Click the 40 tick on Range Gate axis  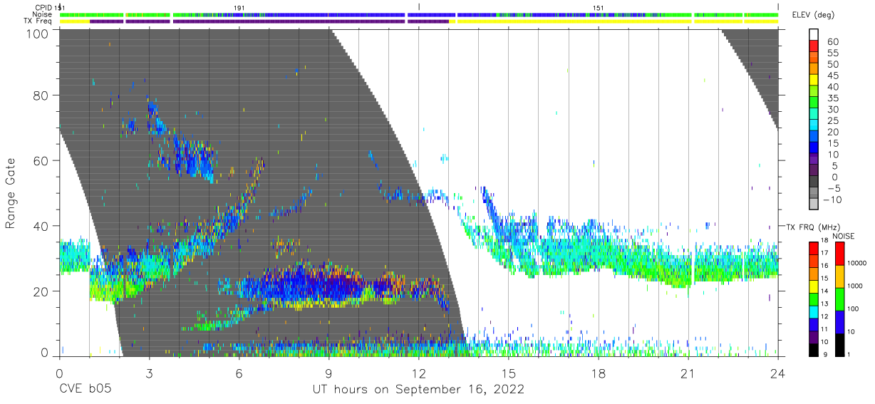[x=41, y=226]
